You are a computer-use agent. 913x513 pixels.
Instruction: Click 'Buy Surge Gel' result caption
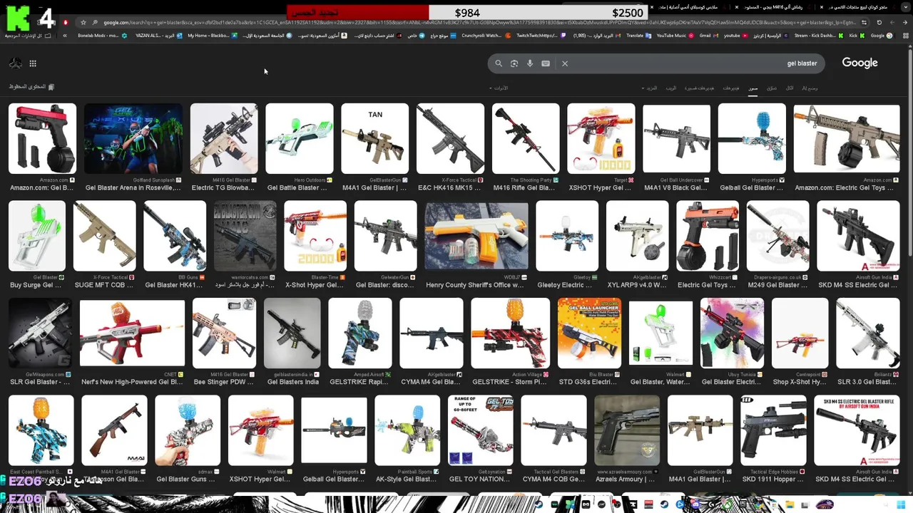pyautogui.click(x=36, y=285)
